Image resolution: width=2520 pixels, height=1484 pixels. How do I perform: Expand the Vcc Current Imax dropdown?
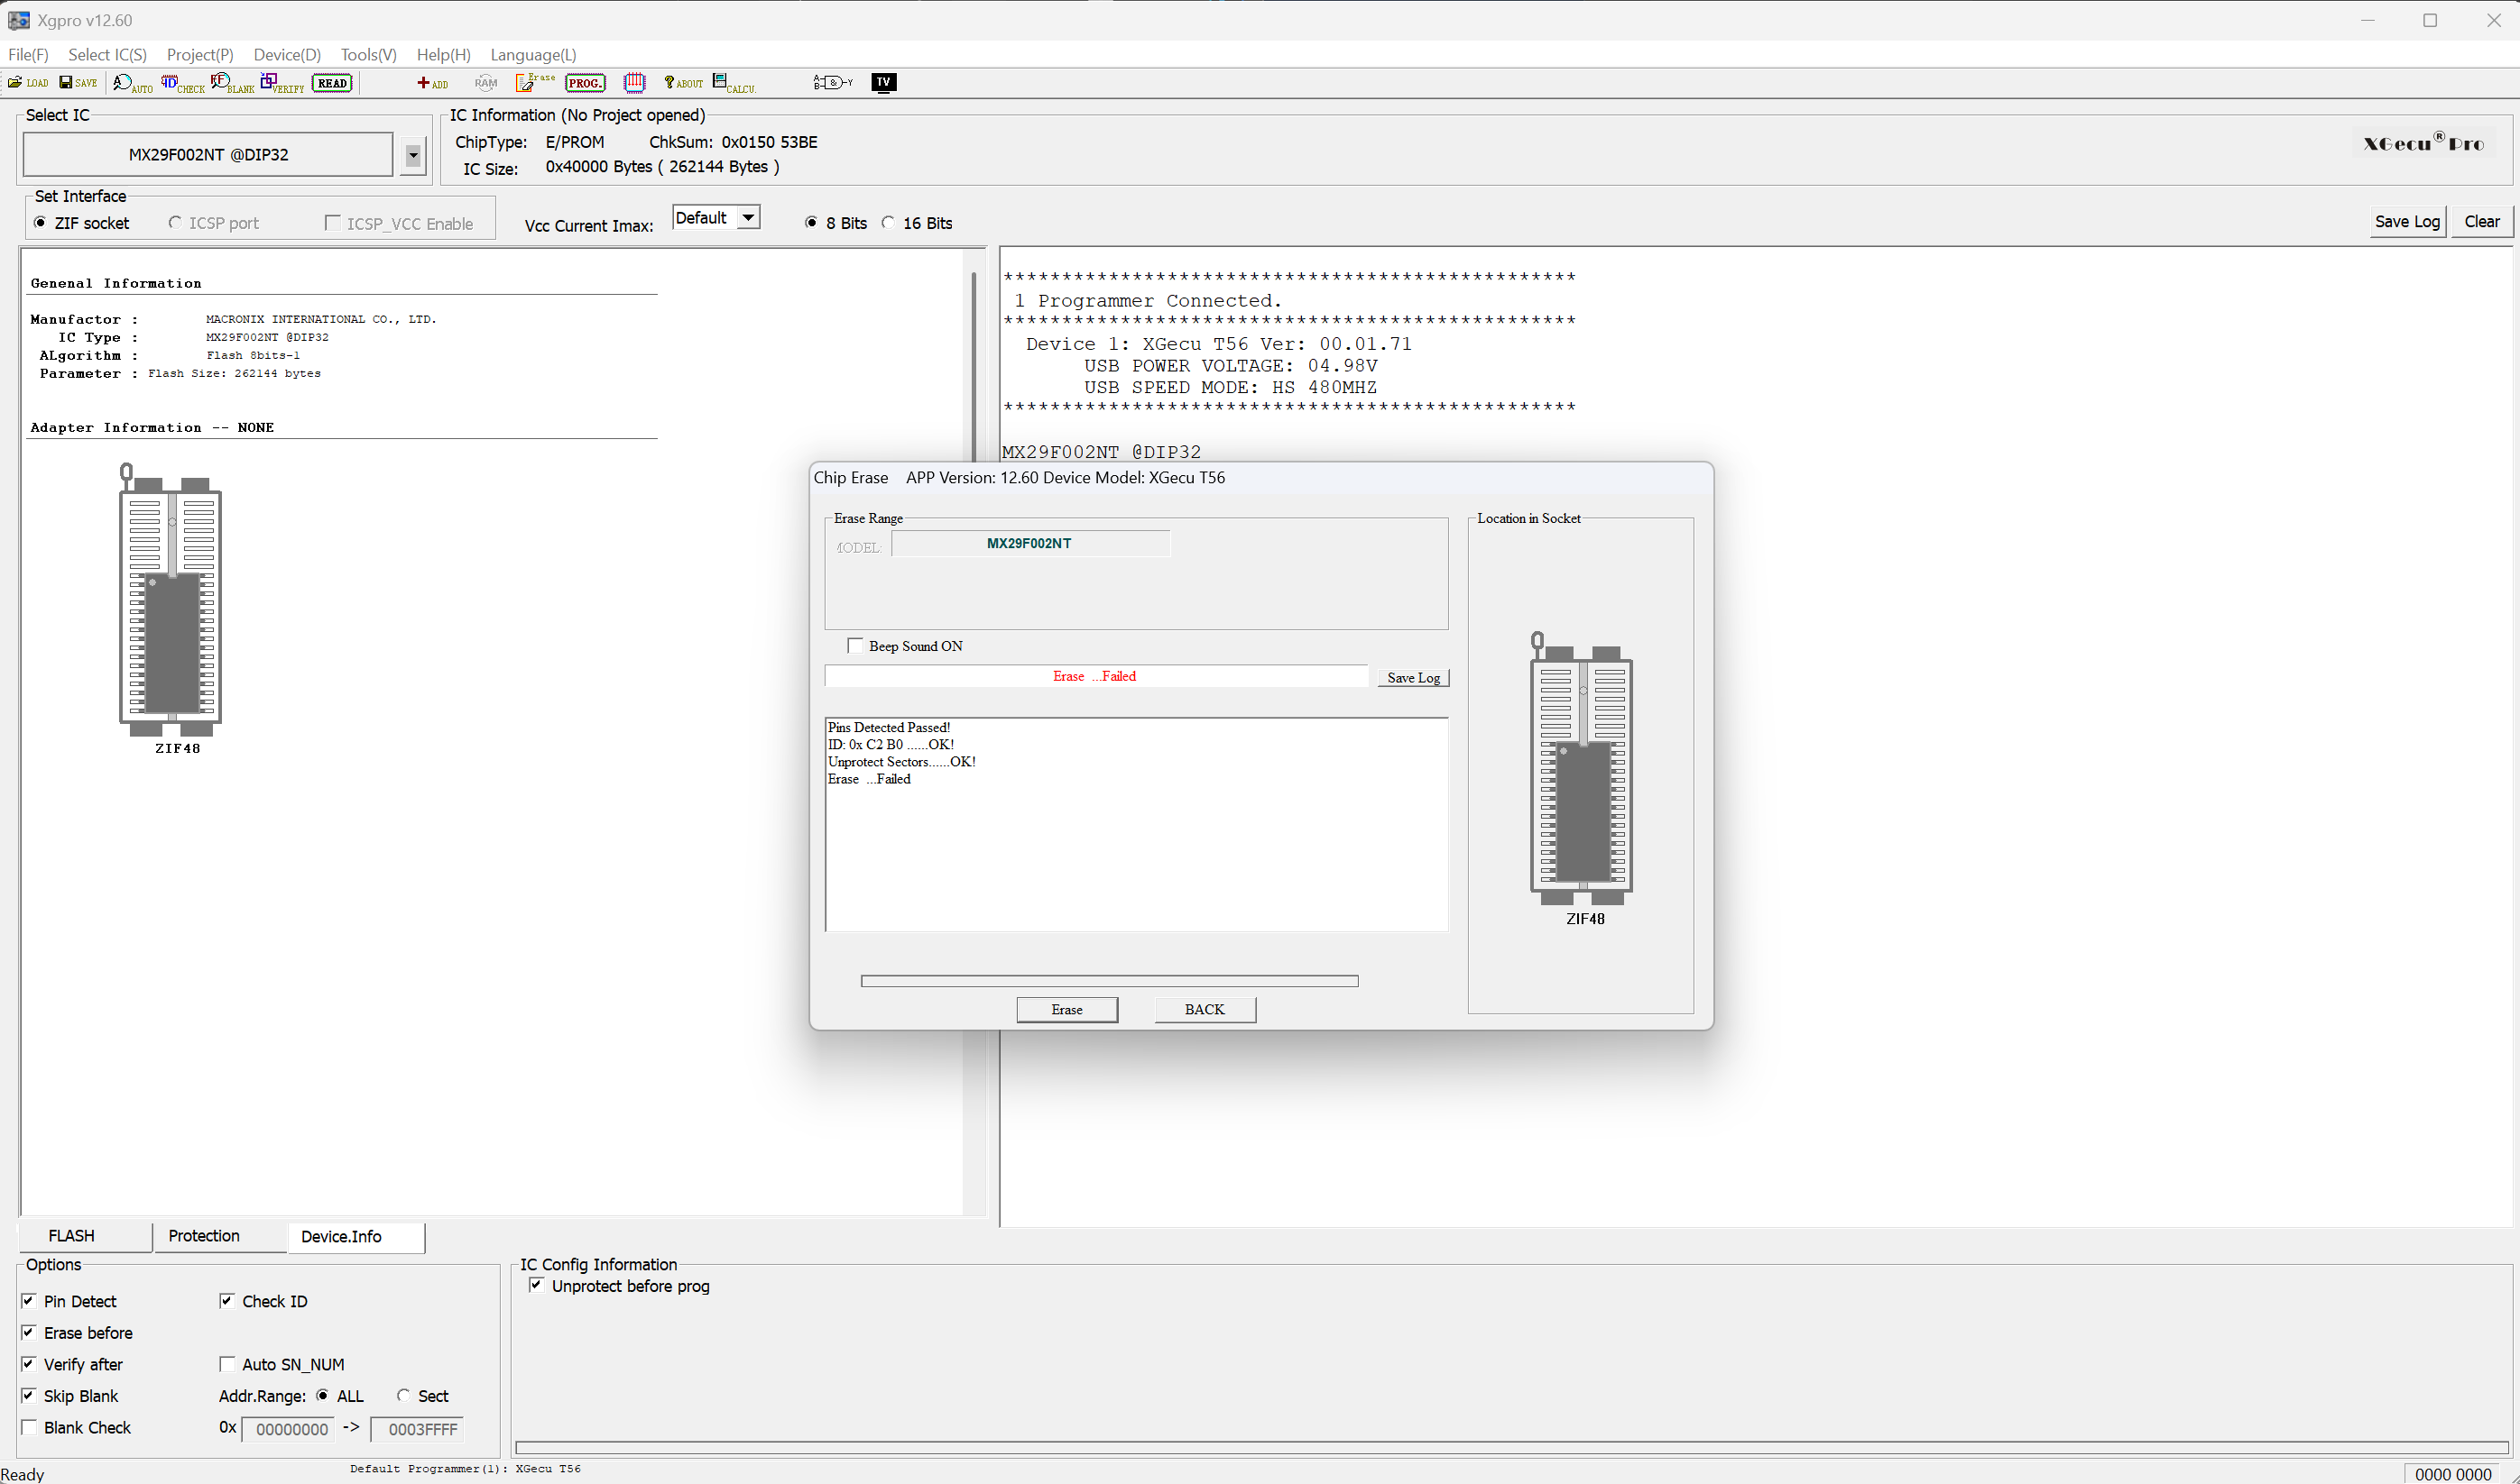point(748,218)
